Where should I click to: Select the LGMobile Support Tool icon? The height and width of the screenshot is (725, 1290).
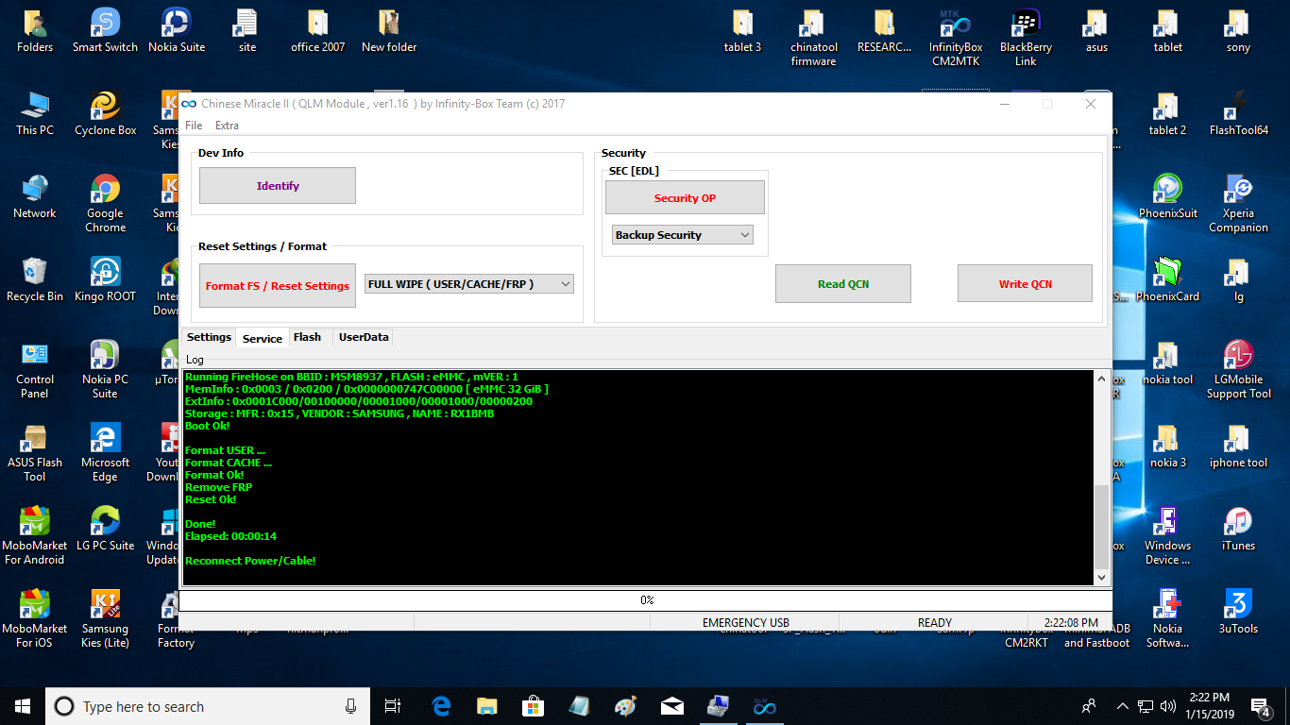coord(1238,371)
